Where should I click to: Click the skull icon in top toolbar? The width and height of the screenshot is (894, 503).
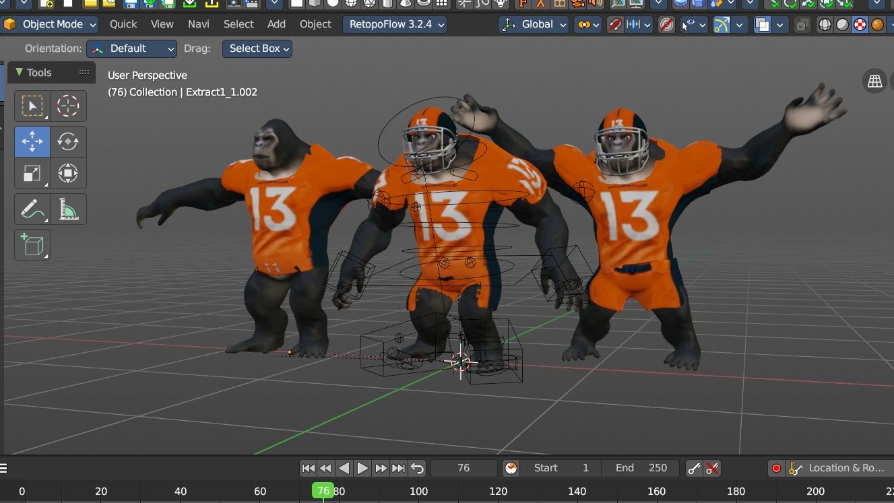[x=501, y=3]
